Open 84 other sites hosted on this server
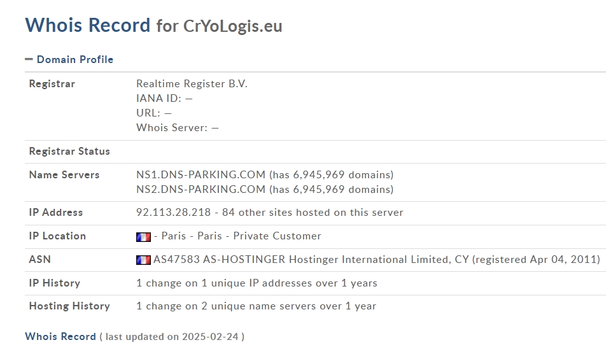Image resolution: width=606 pixels, height=347 pixels. (313, 213)
